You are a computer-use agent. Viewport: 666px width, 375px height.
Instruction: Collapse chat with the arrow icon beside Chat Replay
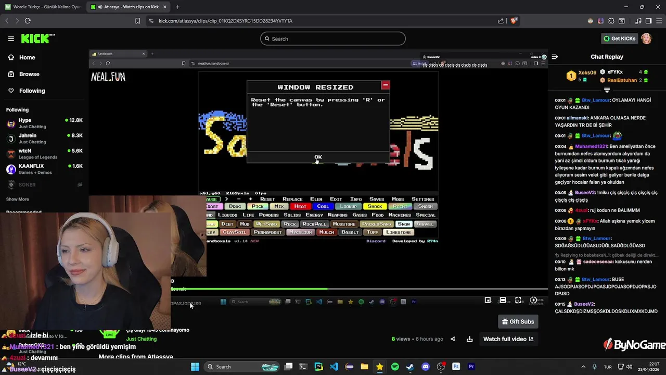pyautogui.click(x=555, y=57)
